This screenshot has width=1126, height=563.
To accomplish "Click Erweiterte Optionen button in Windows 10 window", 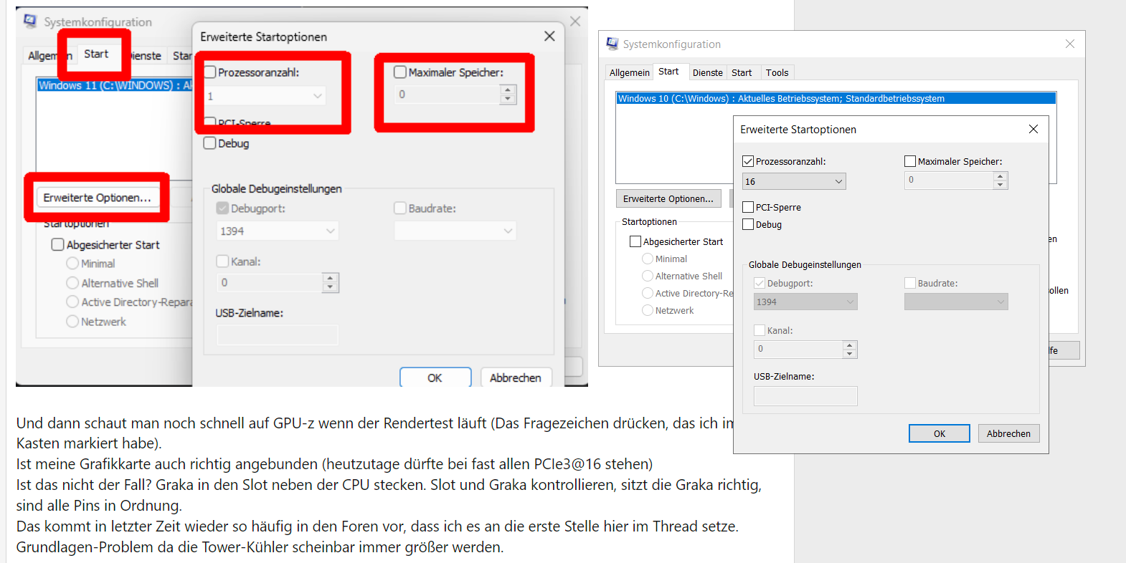I will pyautogui.click(x=668, y=198).
